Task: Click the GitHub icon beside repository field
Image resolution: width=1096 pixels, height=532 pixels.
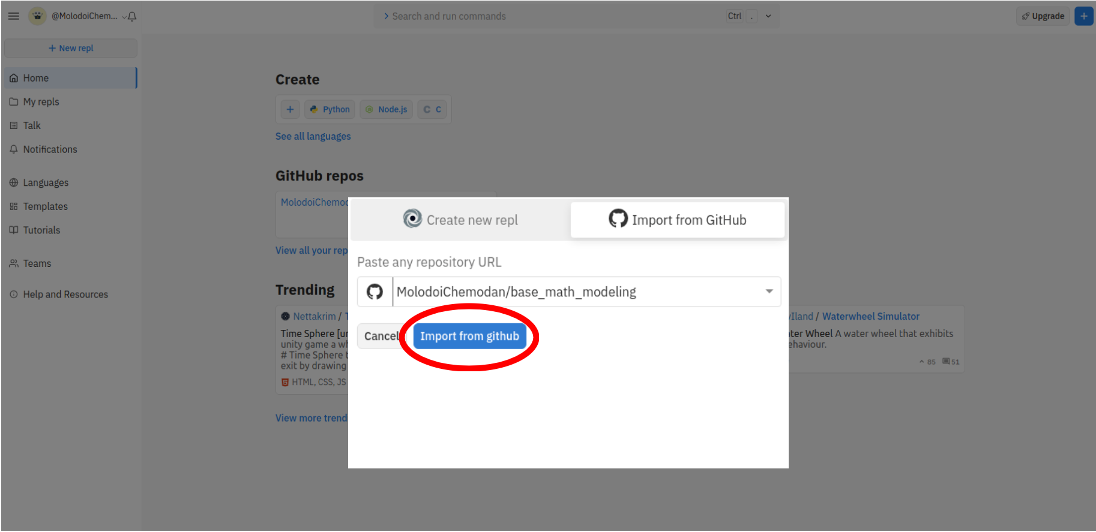Action: (x=375, y=291)
